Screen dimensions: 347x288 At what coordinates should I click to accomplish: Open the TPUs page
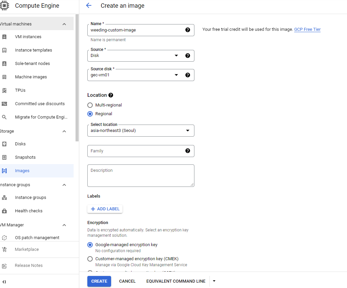pyautogui.click(x=20, y=90)
